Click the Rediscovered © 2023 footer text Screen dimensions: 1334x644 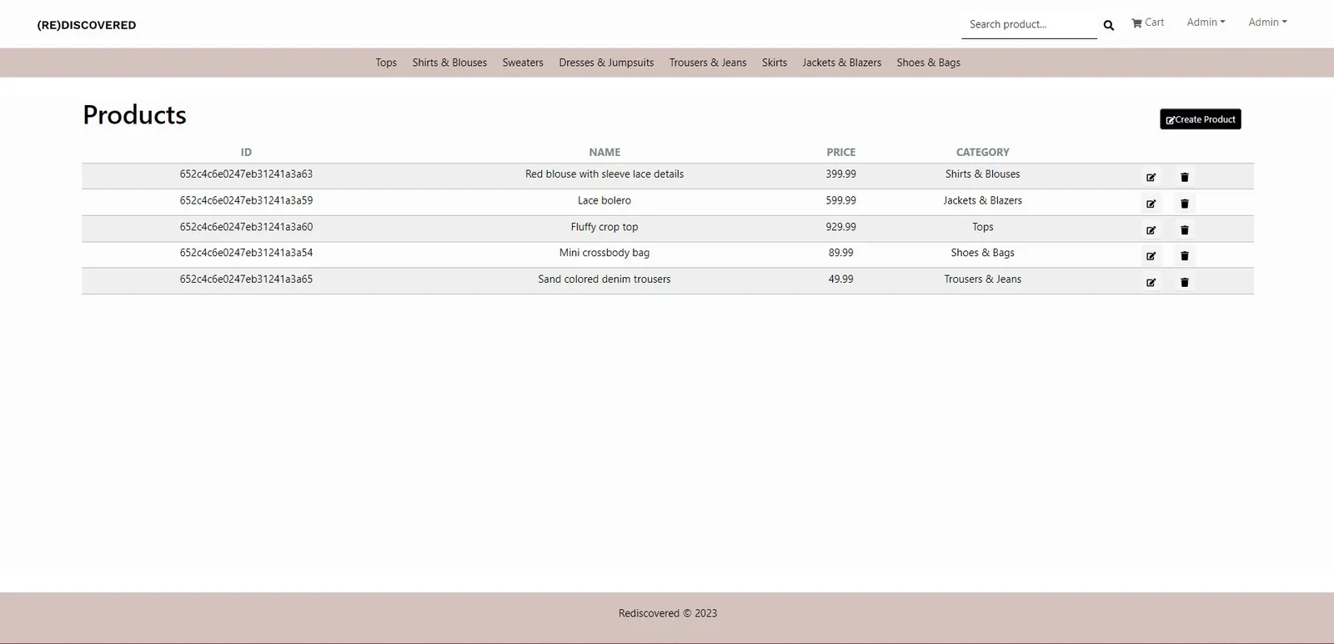(668, 613)
